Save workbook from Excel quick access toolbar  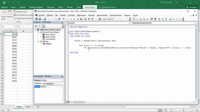click(4, 2)
